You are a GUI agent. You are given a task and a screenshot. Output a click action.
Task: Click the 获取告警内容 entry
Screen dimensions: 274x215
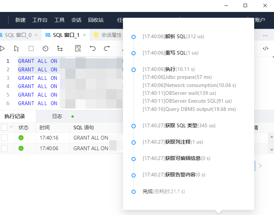click(174, 175)
